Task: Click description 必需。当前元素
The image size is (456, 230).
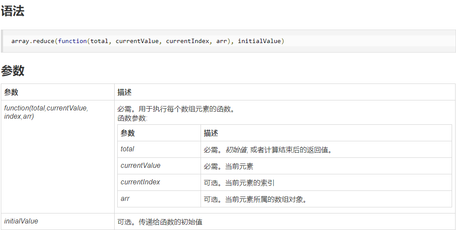Action: point(228,167)
